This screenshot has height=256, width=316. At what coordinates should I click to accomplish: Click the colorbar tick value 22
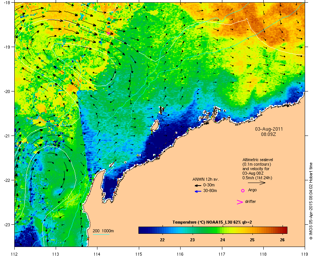click(x=162, y=240)
